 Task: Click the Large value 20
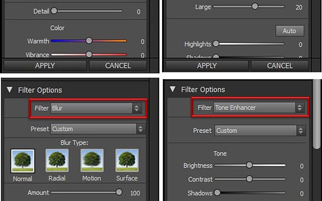(x=299, y=8)
